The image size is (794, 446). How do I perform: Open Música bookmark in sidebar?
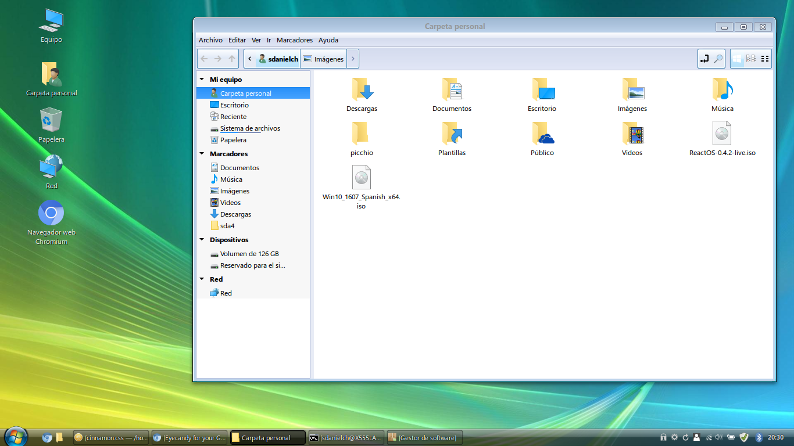point(253,179)
